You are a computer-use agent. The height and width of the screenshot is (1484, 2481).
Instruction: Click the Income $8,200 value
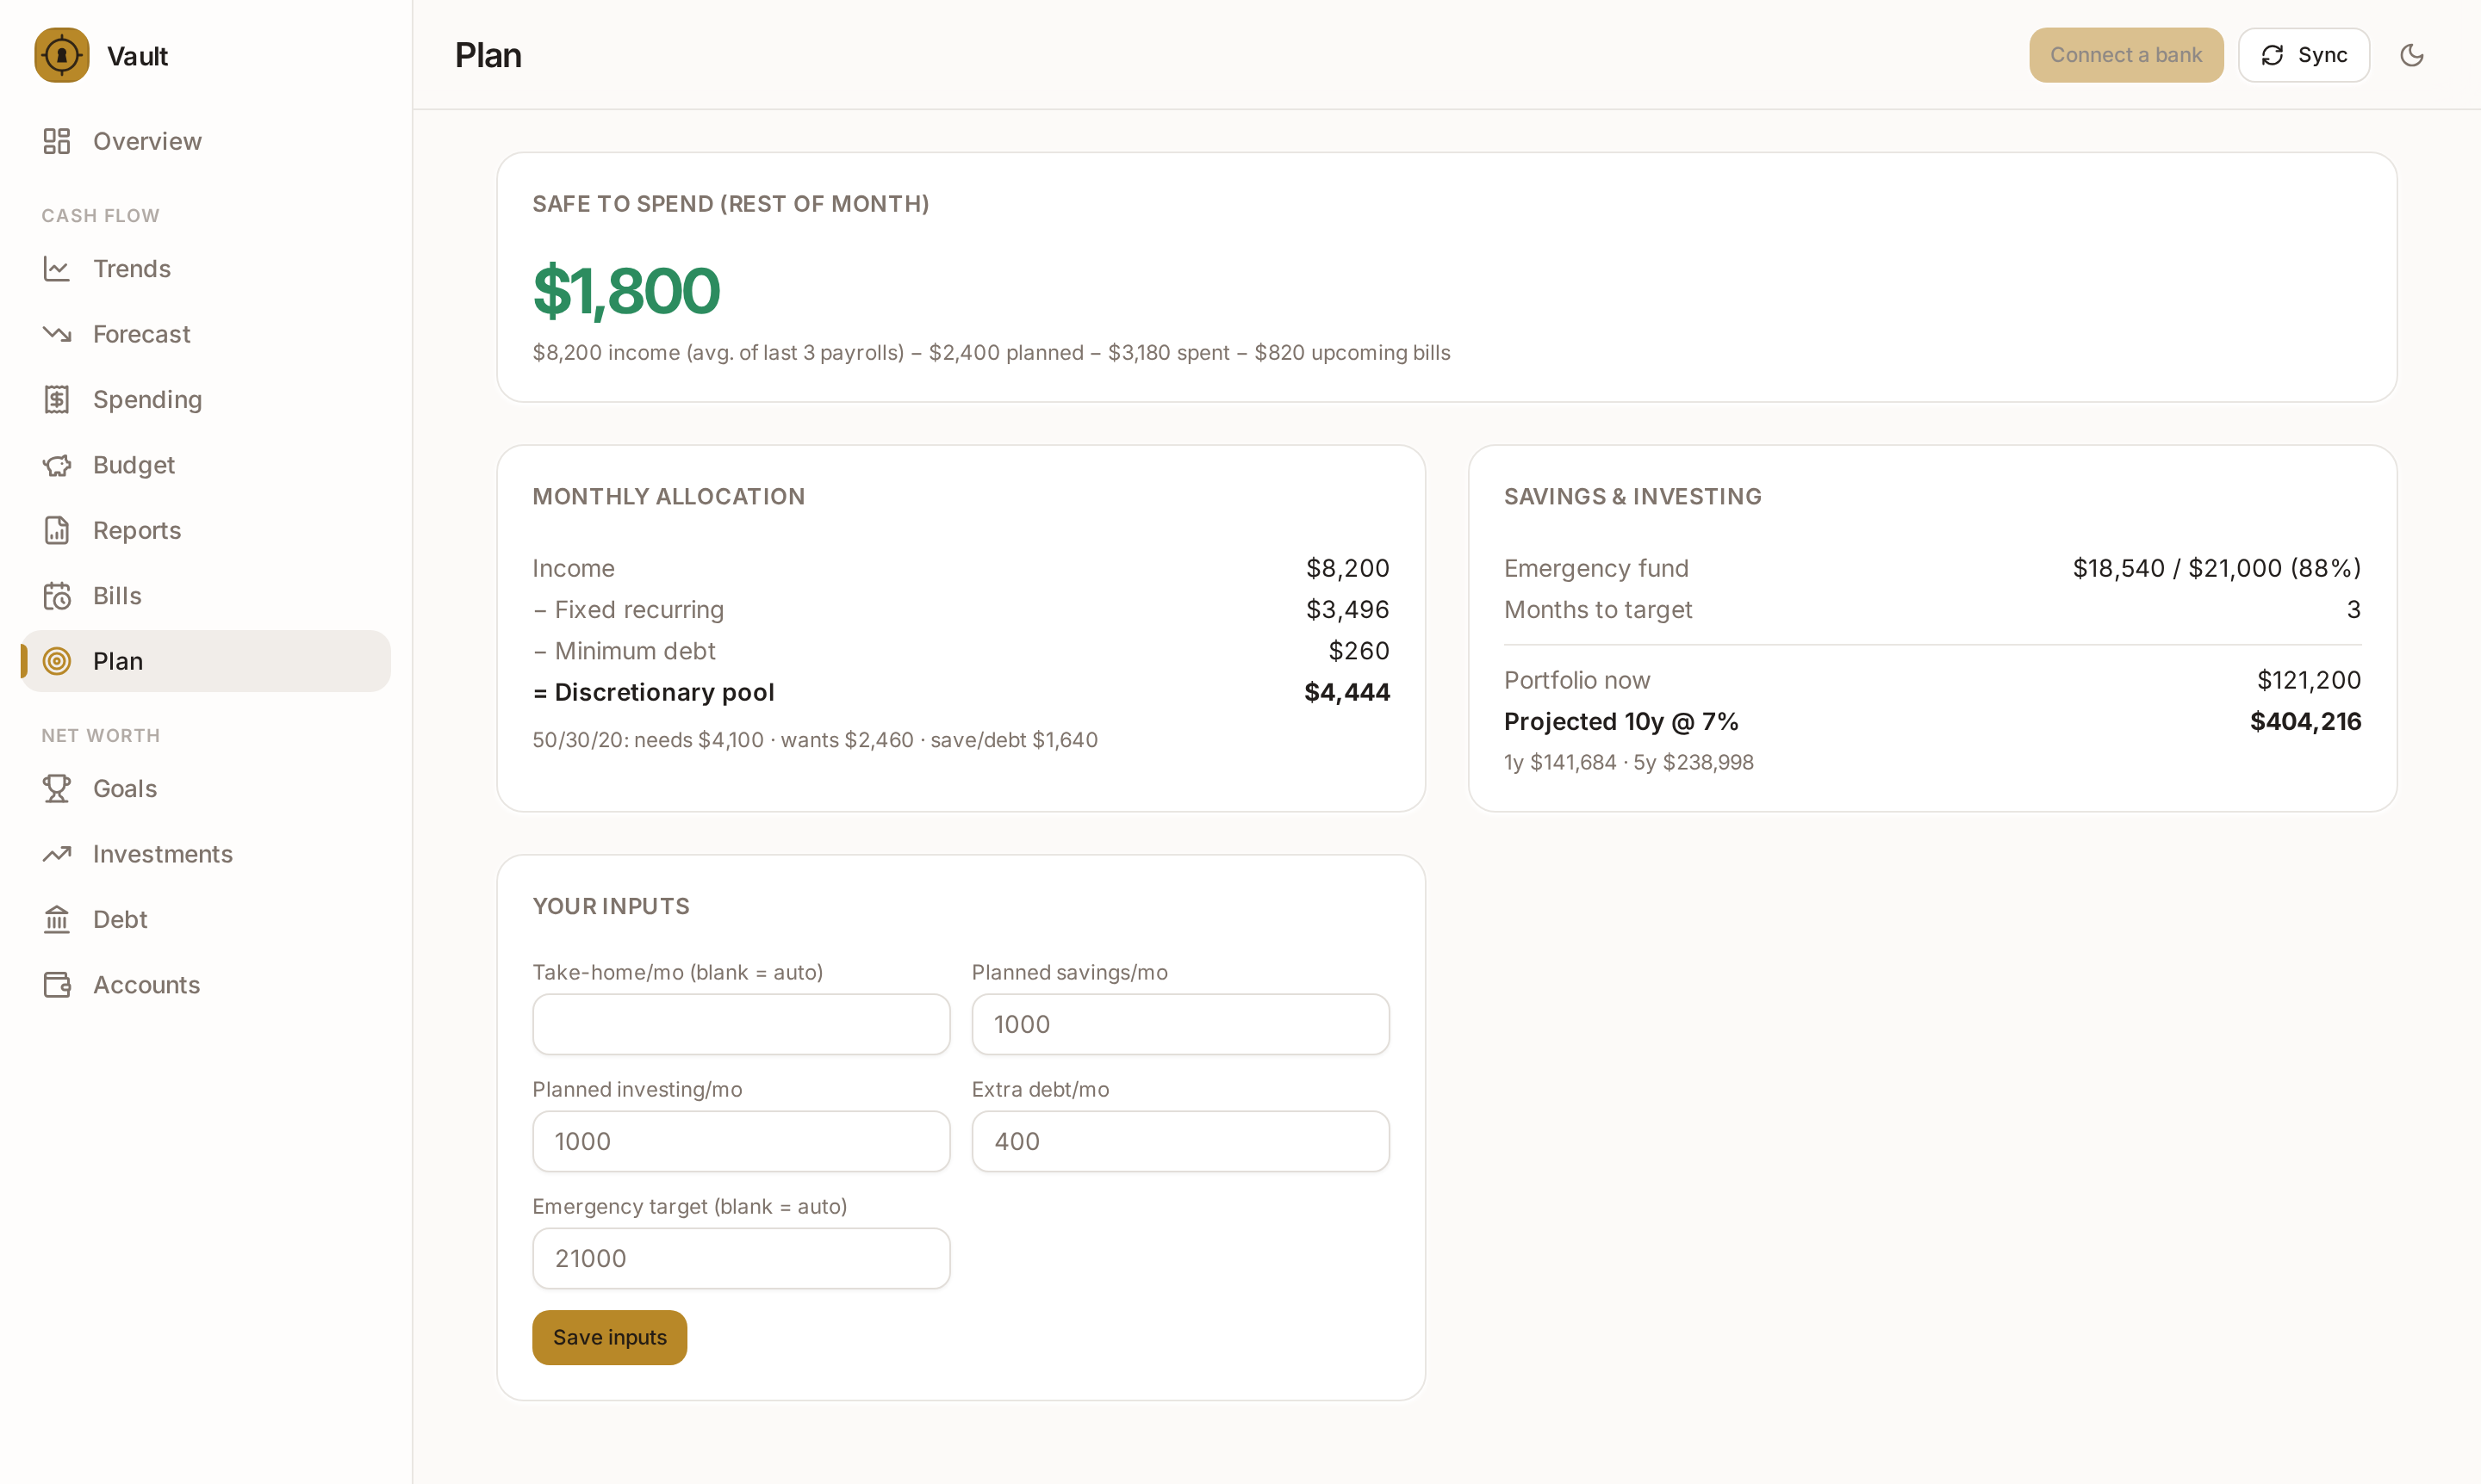1347,568
